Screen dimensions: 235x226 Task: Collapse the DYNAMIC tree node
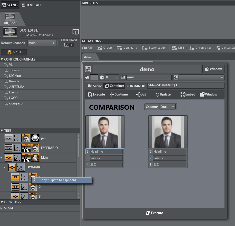(x=4, y=167)
